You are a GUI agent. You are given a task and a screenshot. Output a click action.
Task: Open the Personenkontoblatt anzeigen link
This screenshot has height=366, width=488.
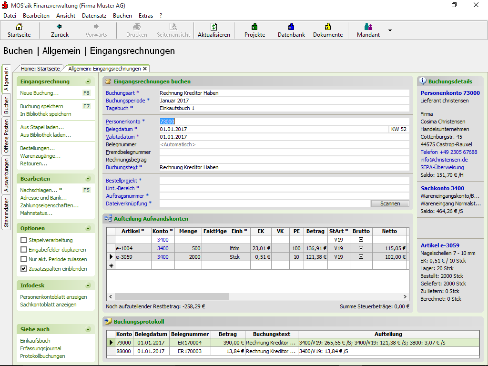(53, 297)
